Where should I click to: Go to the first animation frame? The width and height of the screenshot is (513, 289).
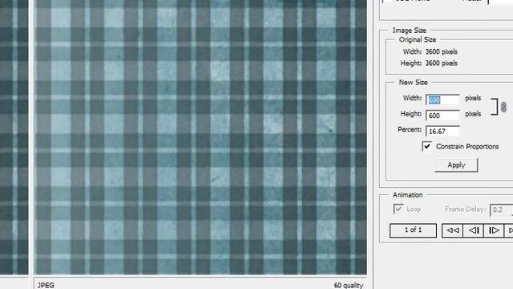(x=452, y=230)
